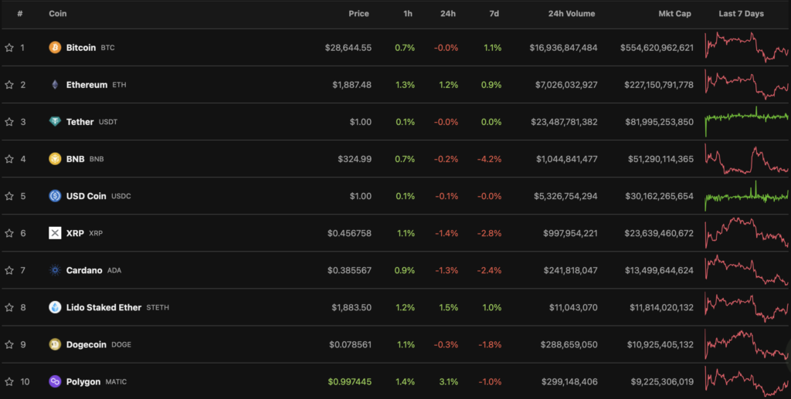
Task: Click the BNB coin logo icon
Action: pos(55,159)
